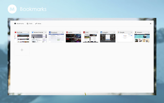Click the YouTube favicon icon
The width and height of the screenshot is (164, 103).
[x=16, y=32]
